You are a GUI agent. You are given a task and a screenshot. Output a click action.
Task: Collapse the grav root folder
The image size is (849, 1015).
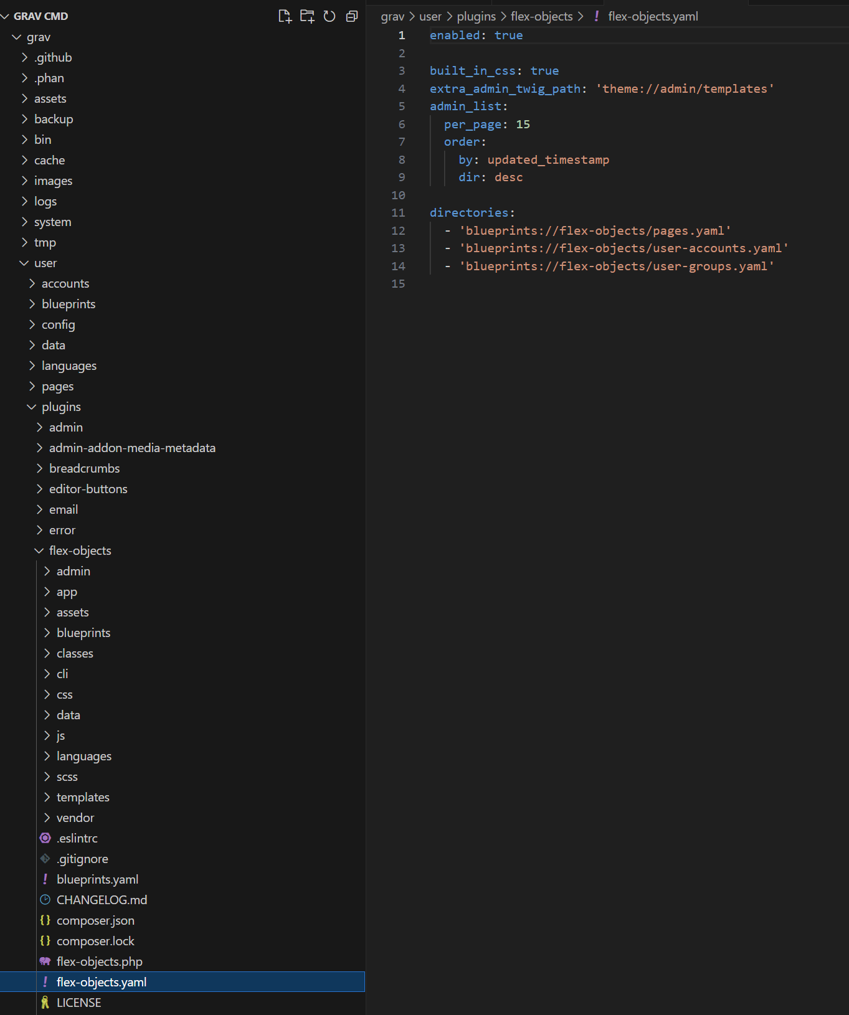[x=17, y=37]
